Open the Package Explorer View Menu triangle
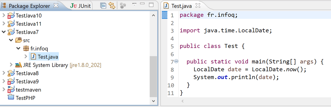 (x=134, y=4)
